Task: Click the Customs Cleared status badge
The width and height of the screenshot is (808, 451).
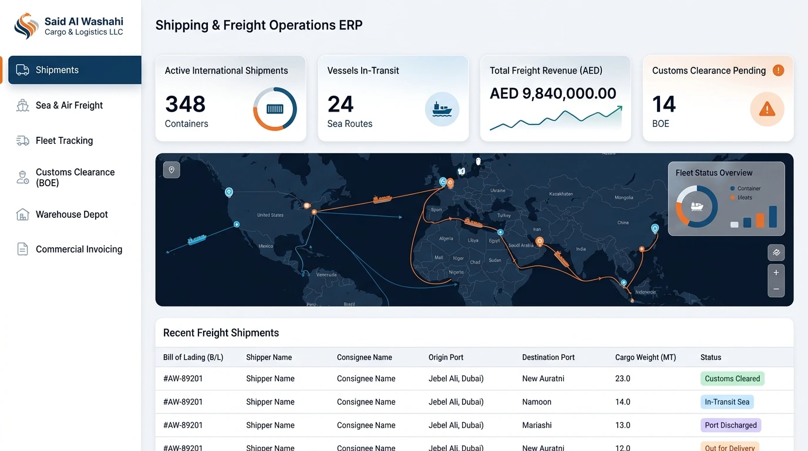Action: [x=732, y=379]
